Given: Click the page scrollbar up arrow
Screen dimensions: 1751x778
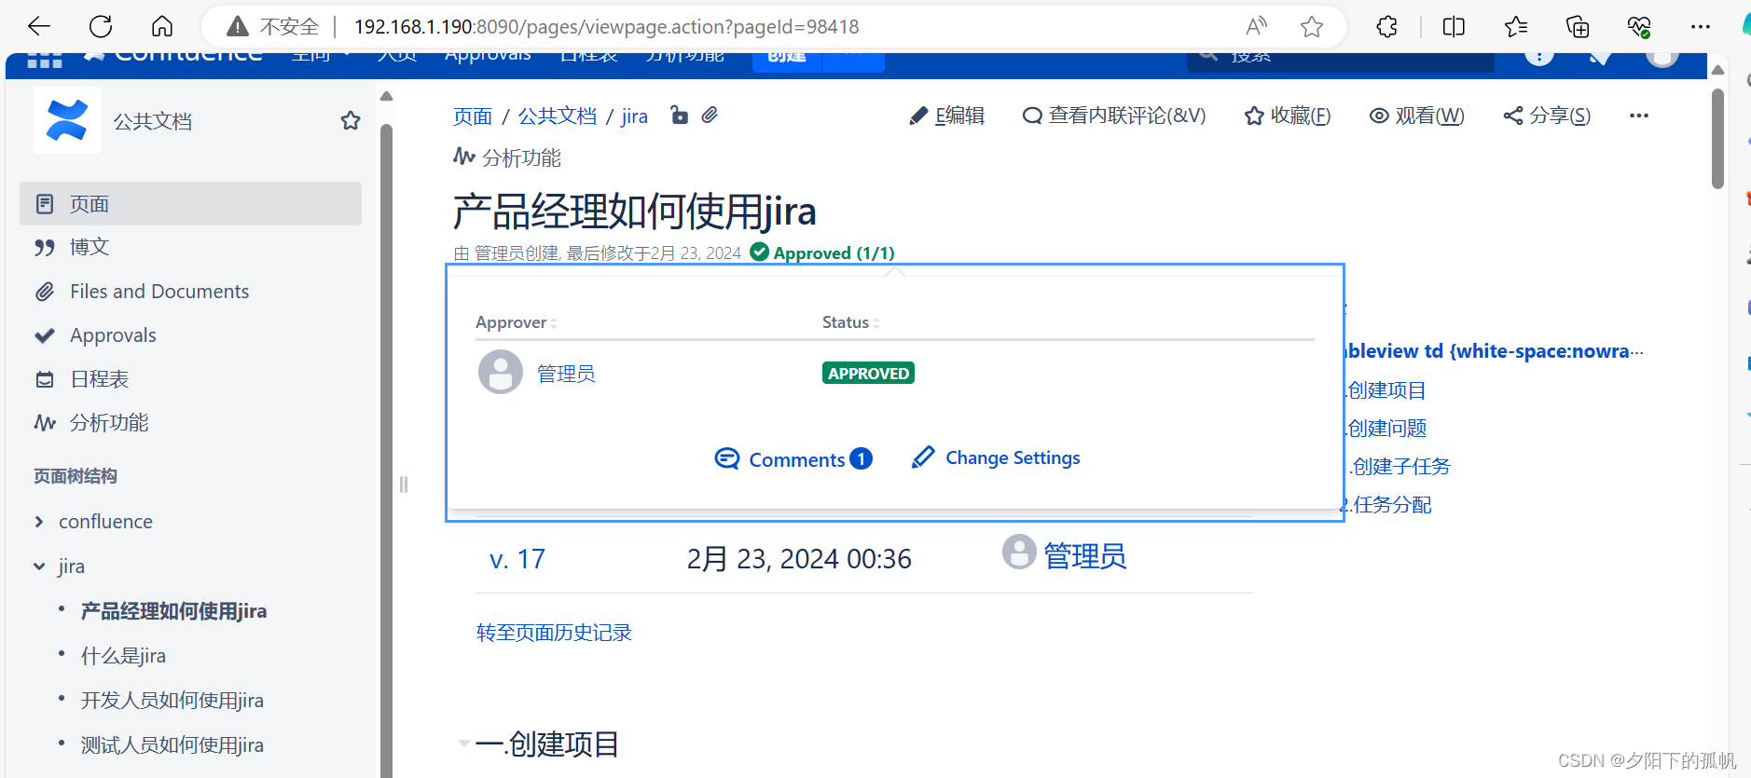Looking at the screenshot, I should tap(1718, 69).
